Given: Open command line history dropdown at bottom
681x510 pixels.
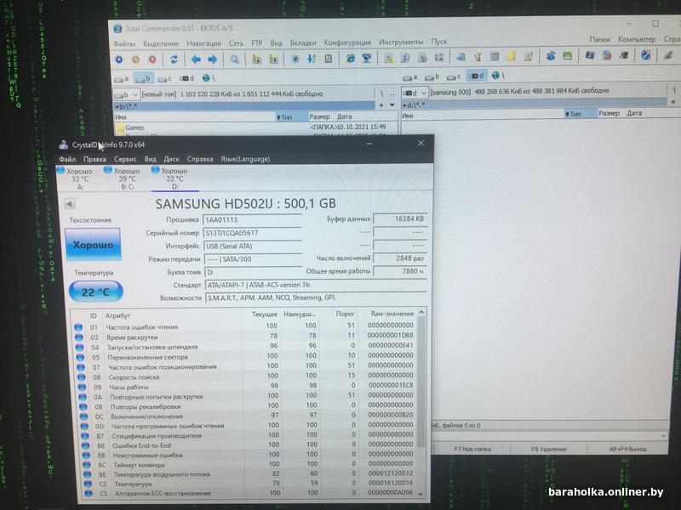Looking at the screenshot, I should tap(663, 436).
